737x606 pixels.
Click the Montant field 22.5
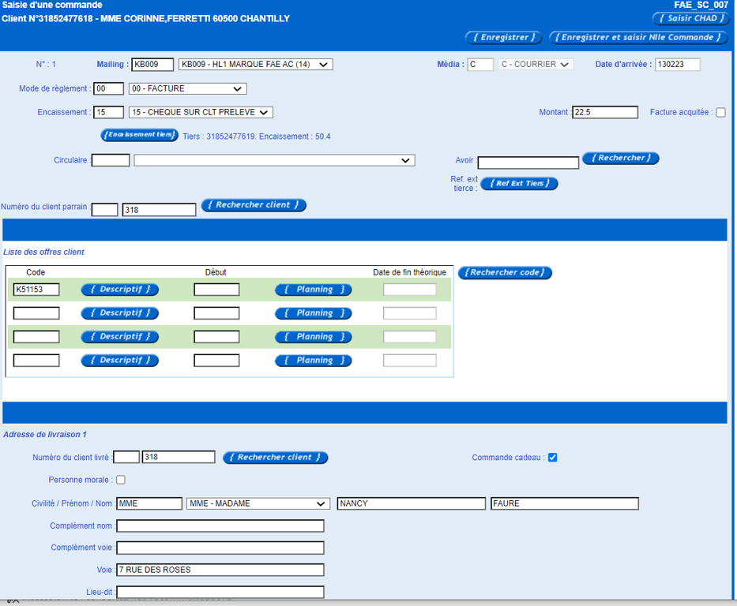coord(605,112)
